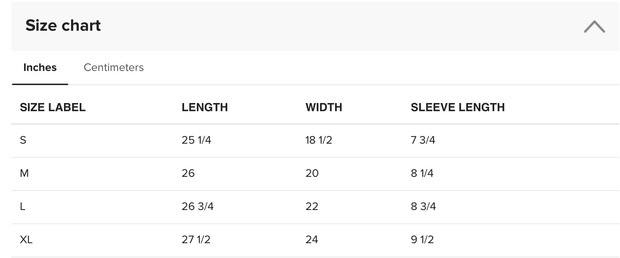The height and width of the screenshot is (258, 620).
Task: Select the S size row label
Action: pyautogui.click(x=23, y=140)
